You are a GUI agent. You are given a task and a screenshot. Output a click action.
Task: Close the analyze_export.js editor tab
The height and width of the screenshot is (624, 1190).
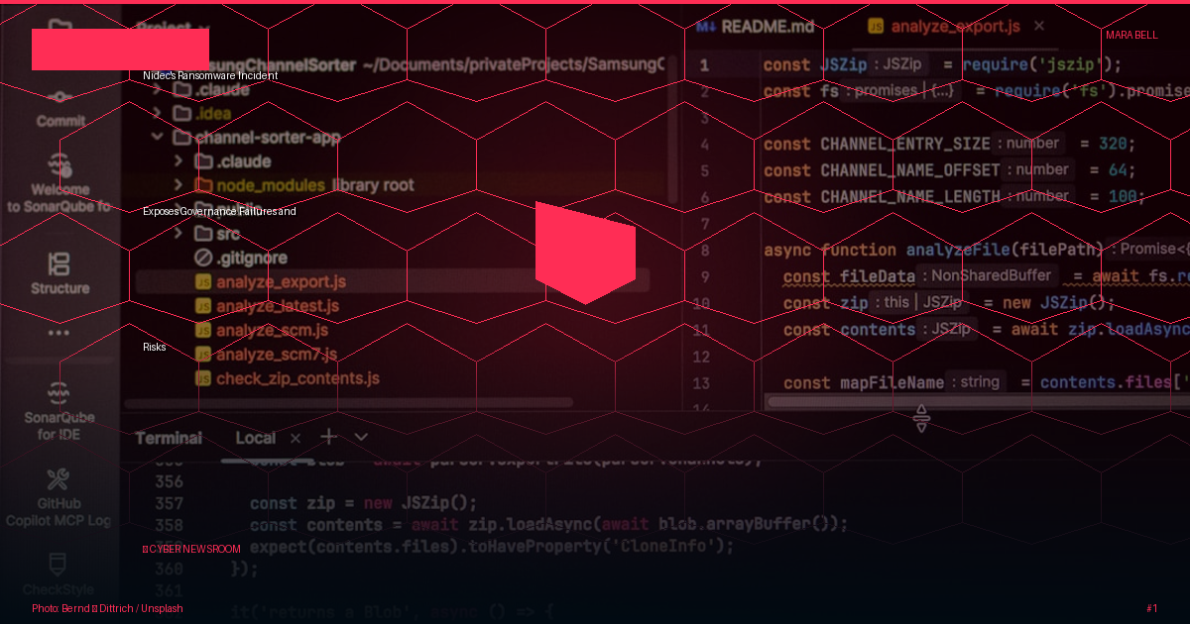tap(1039, 26)
